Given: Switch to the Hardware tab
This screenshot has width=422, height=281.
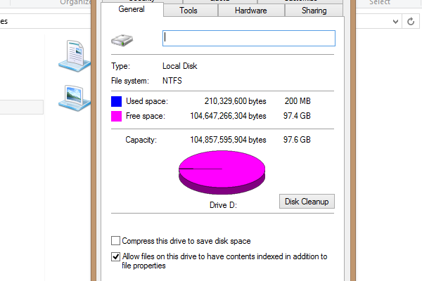Looking at the screenshot, I should tap(251, 11).
